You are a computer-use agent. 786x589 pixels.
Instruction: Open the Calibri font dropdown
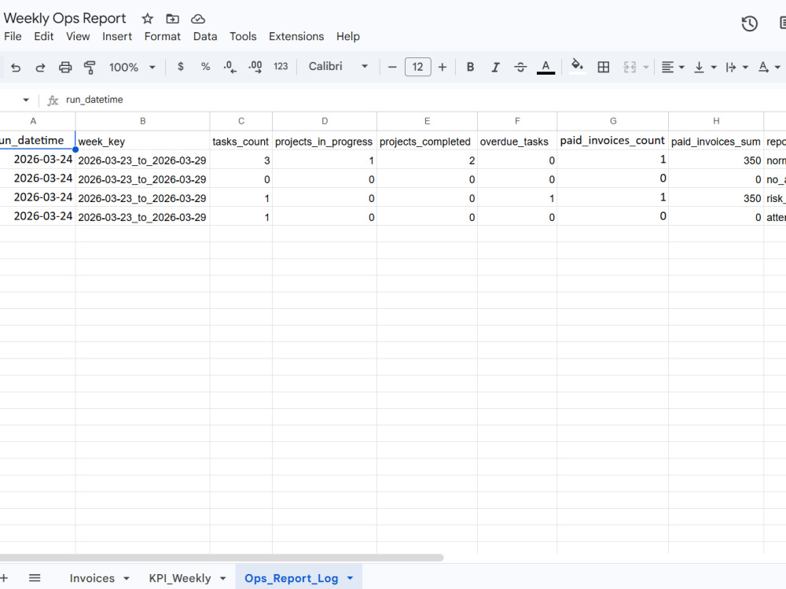(338, 66)
